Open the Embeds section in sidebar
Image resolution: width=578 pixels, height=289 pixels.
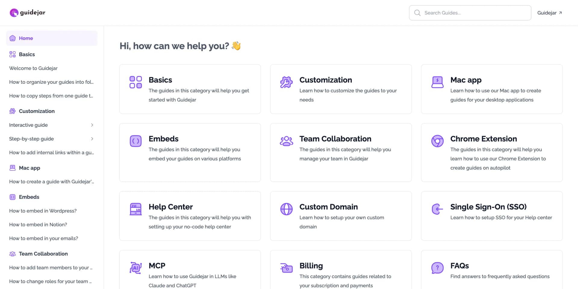29,197
